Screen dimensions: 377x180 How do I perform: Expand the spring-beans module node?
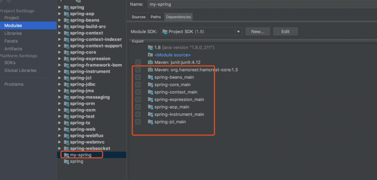coord(60,20)
